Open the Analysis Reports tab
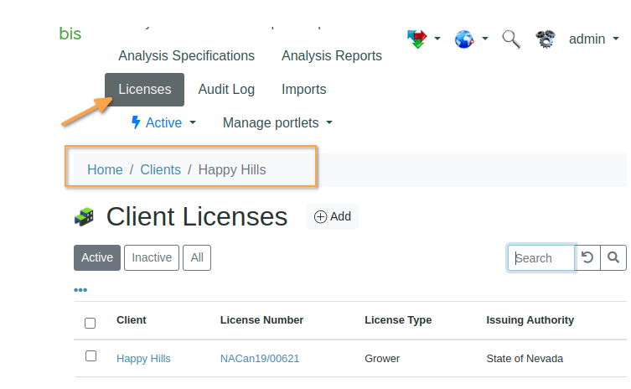Viewport: 631px width, 389px height. coord(331,56)
